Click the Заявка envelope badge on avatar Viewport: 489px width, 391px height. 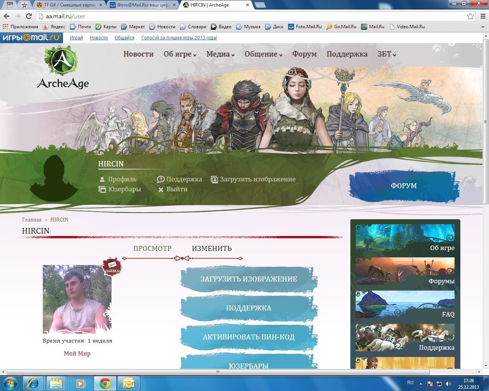(112, 266)
